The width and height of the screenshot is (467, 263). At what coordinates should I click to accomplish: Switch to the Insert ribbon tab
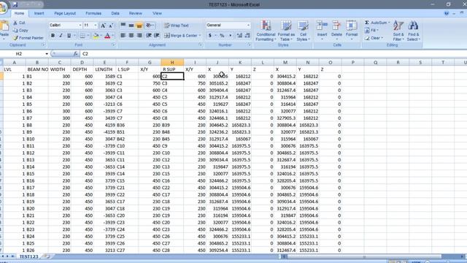coord(39,13)
